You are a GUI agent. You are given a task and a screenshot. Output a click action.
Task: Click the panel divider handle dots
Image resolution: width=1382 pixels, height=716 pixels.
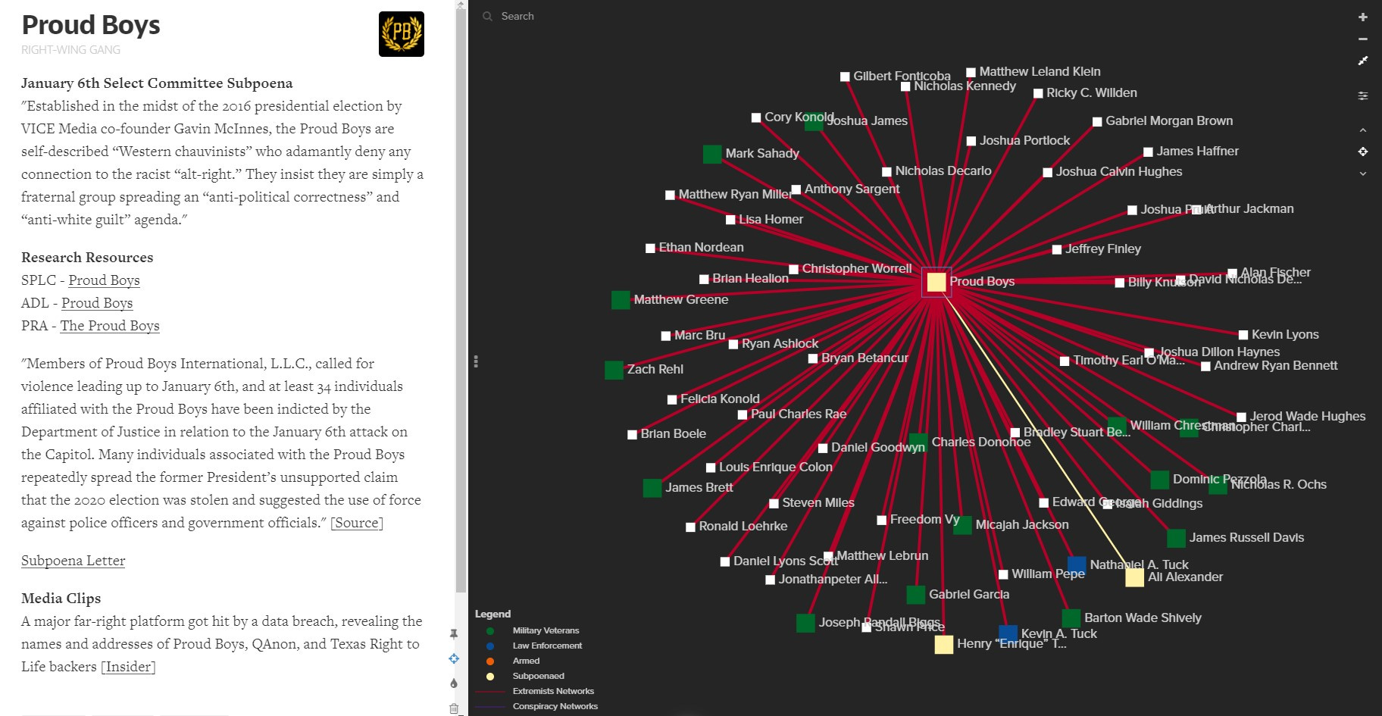tap(476, 361)
